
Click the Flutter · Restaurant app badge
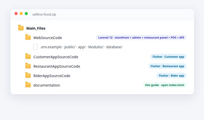coord(167,66)
